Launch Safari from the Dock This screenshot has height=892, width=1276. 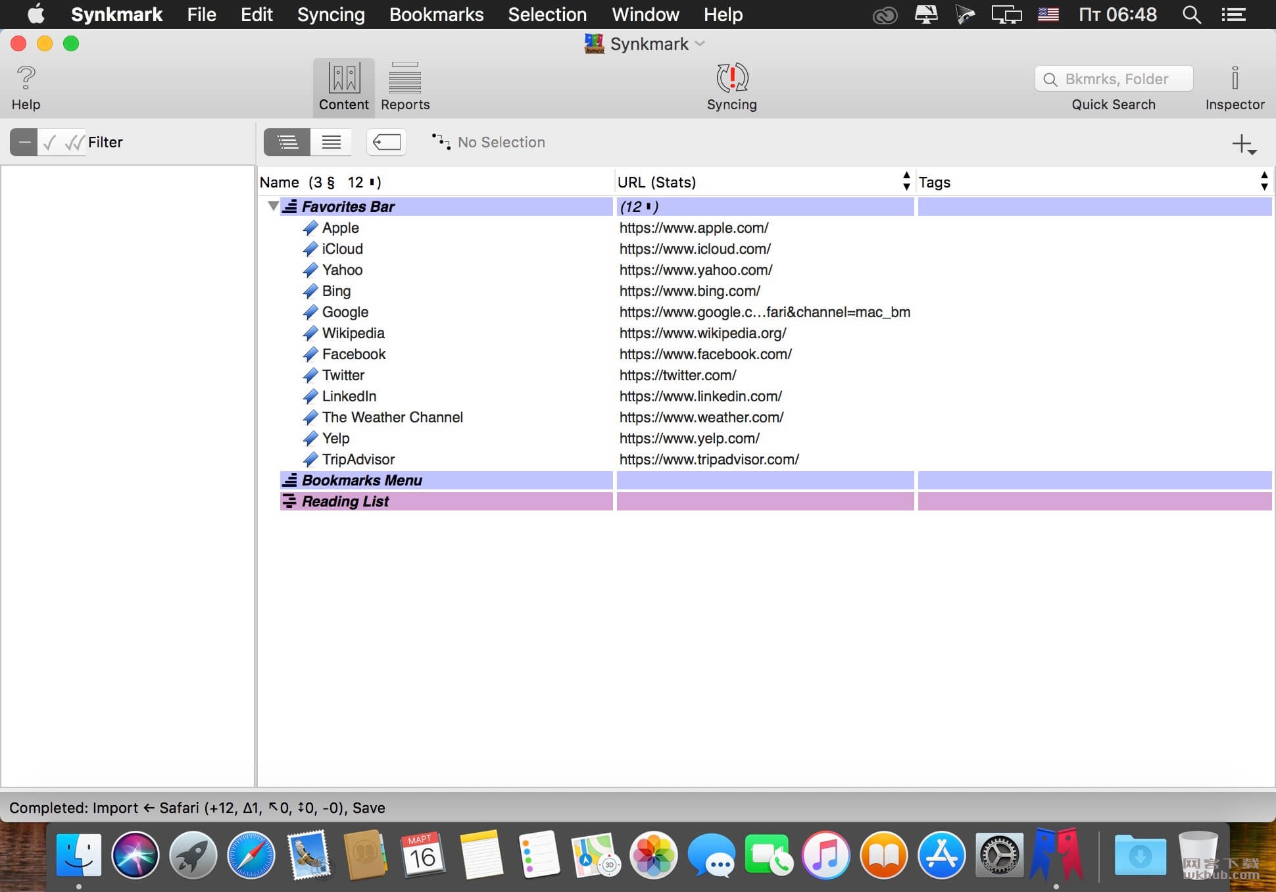coord(251,855)
